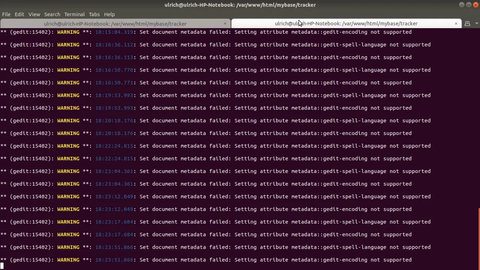
Task: Minimize the terminal window
Action: tap(462, 5)
